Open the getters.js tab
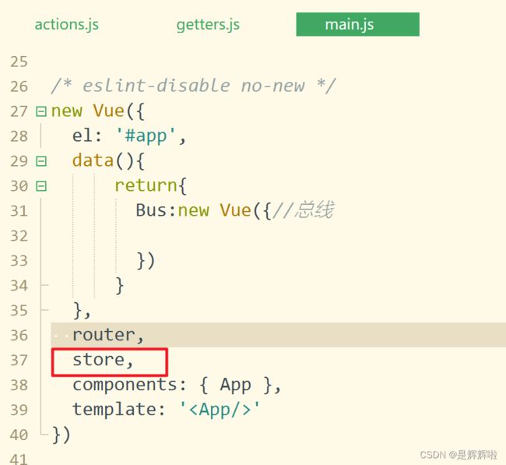Viewport: 506px width, 465px height. click(x=208, y=25)
